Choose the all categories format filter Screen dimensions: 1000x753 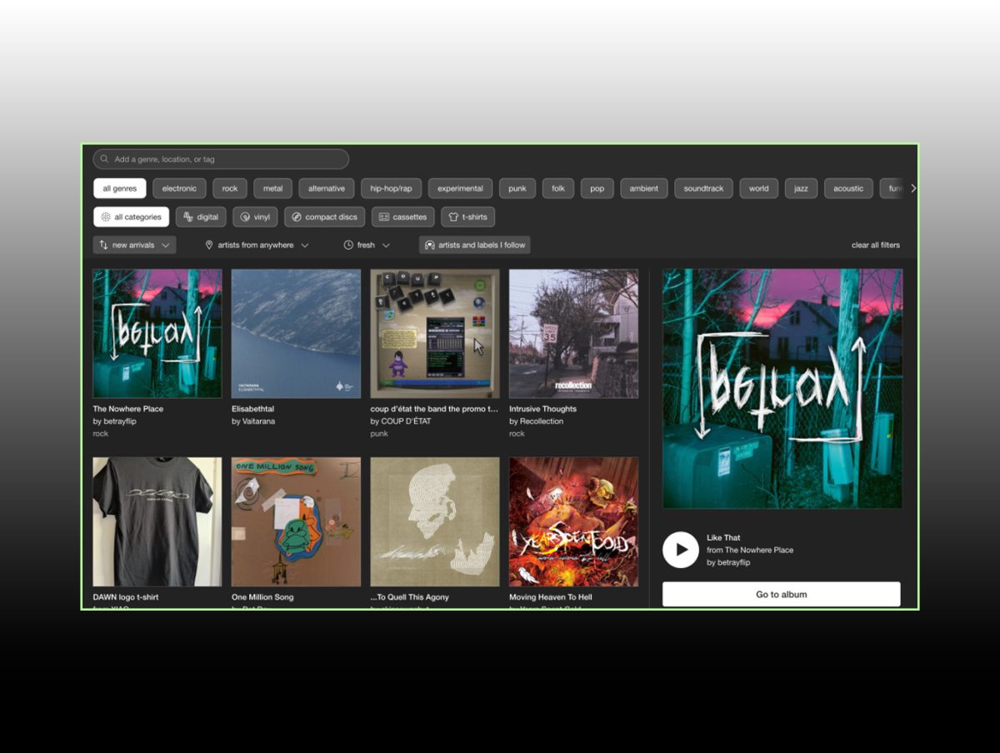click(131, 217)
